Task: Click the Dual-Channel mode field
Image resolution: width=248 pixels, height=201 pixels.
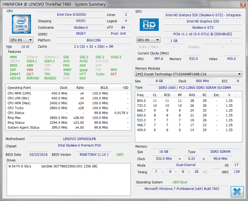Action: (186, 165)
